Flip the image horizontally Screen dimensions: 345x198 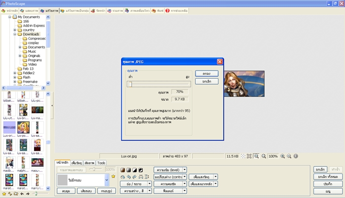pos(141,177)
